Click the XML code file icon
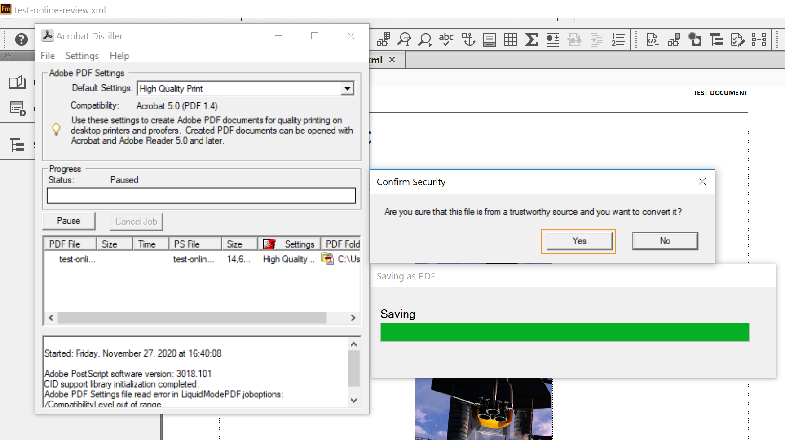The image size is (785, 440). [652, 39]
